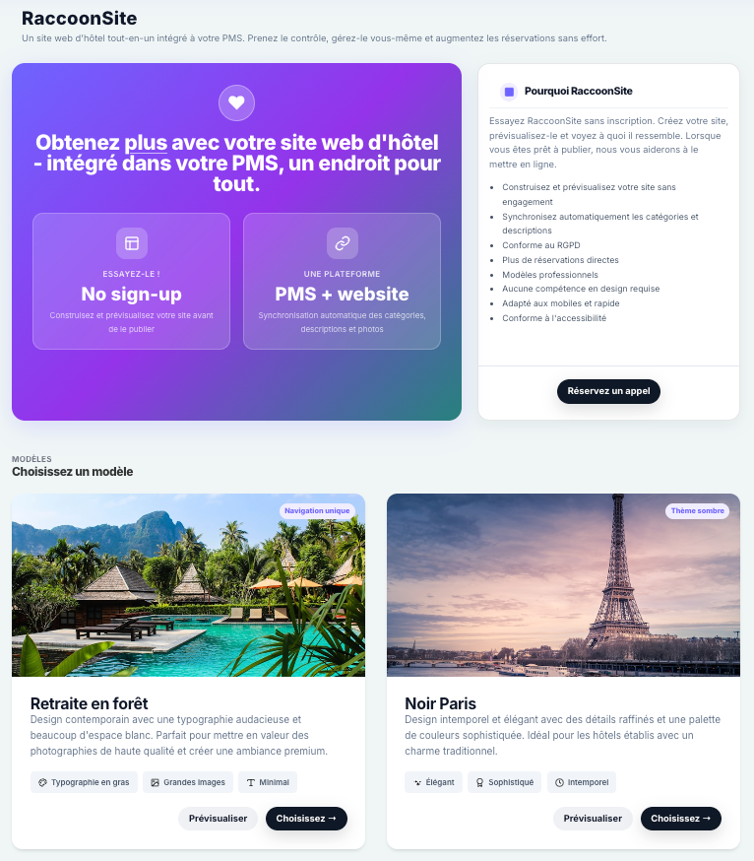The height and width of the screenshot is (861, 754).
Task: Book a call with Réservez un appel
Action: pyautogui.click(x=608, y=391)
